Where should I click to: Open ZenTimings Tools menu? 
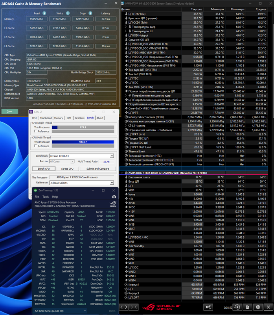pos(45,196)
